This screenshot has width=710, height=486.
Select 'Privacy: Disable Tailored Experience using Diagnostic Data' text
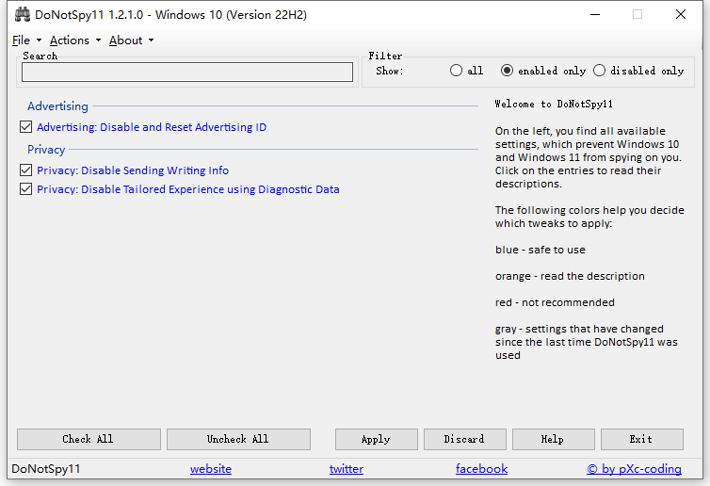[x=188, y=189]
